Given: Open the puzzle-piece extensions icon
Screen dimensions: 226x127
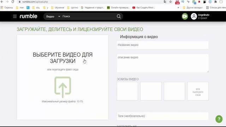Looking at the screenshot, I should [x=215, y=2].
